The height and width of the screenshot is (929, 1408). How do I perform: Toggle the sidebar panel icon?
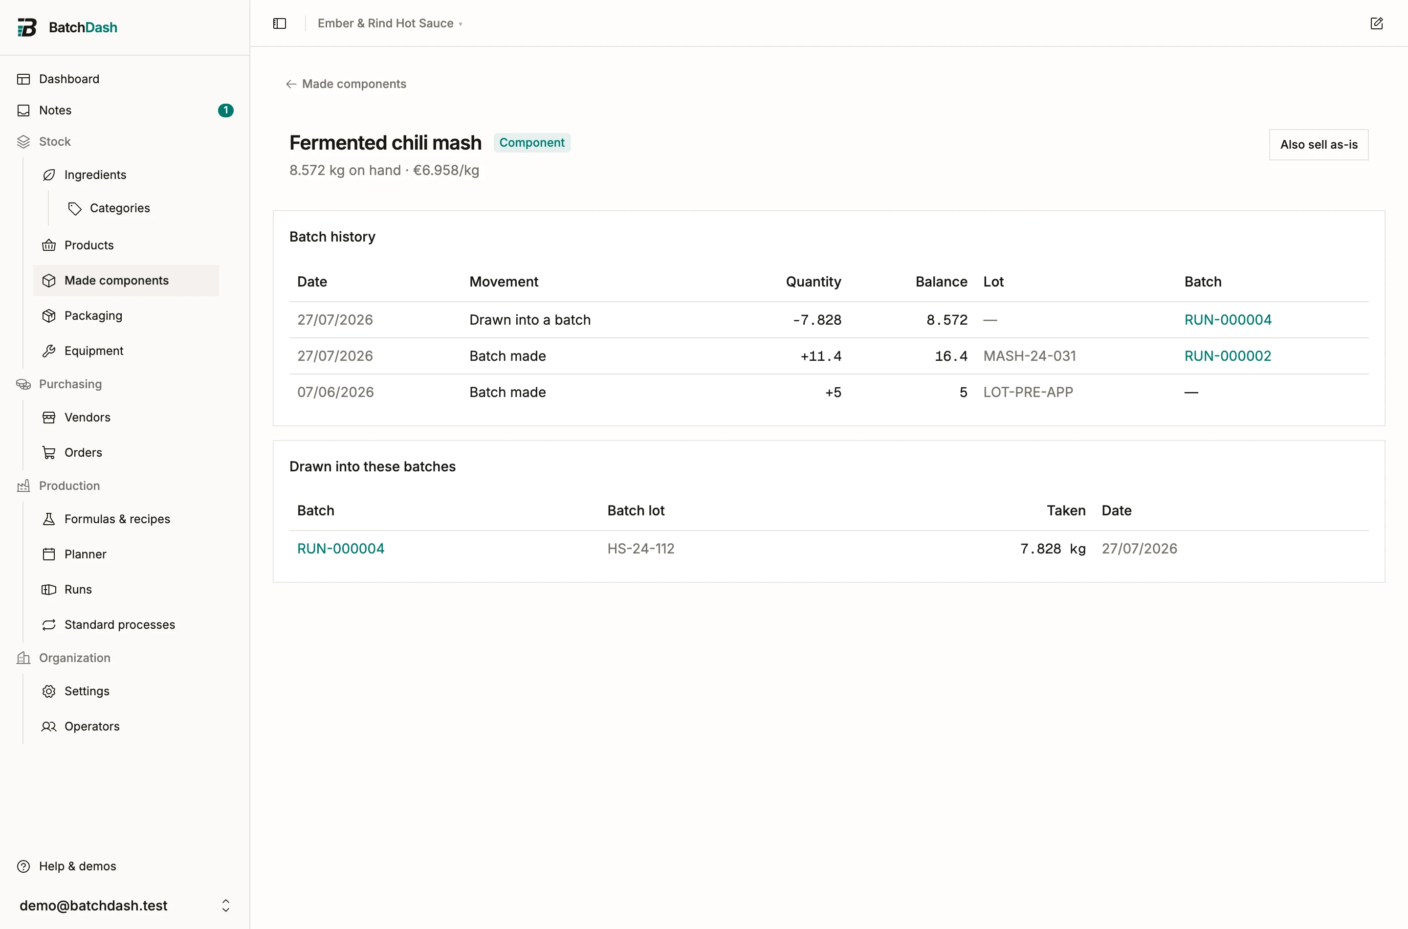pyautogui.click(x=280, y=23)
